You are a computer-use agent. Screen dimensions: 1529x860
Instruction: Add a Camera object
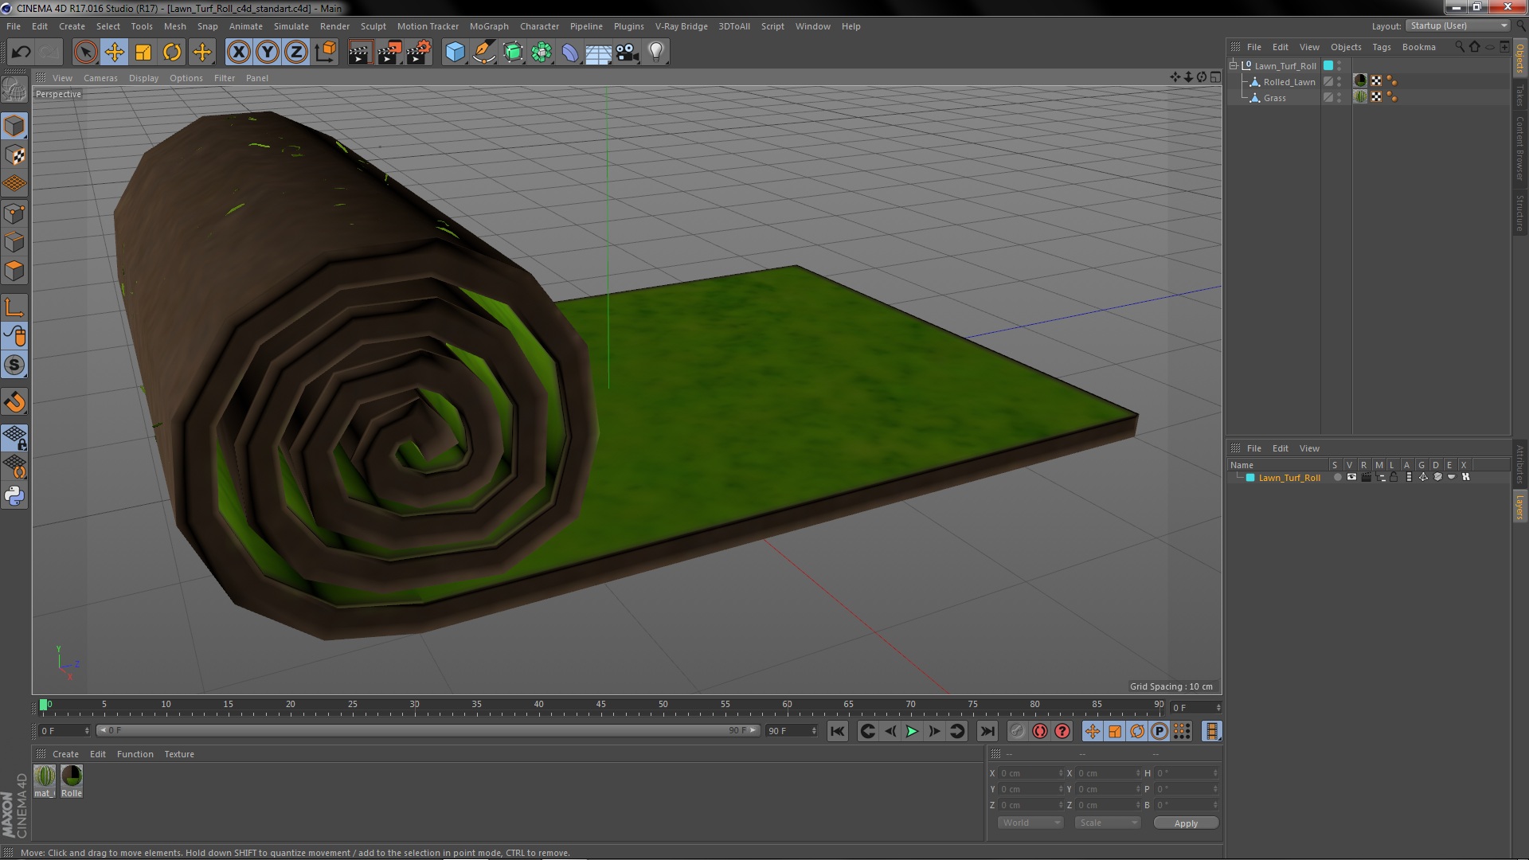pos(628,53)
